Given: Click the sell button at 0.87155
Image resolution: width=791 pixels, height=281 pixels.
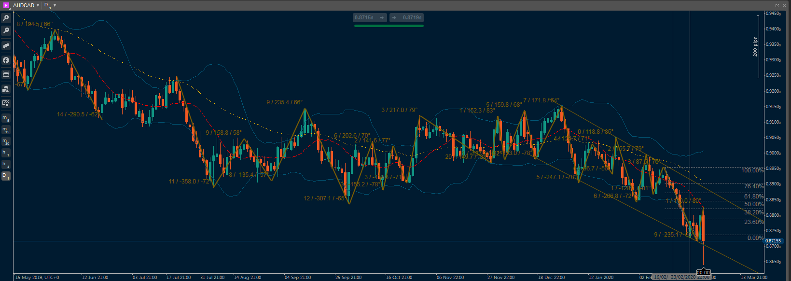Looking at the screenshot, I should click(370, 18).
